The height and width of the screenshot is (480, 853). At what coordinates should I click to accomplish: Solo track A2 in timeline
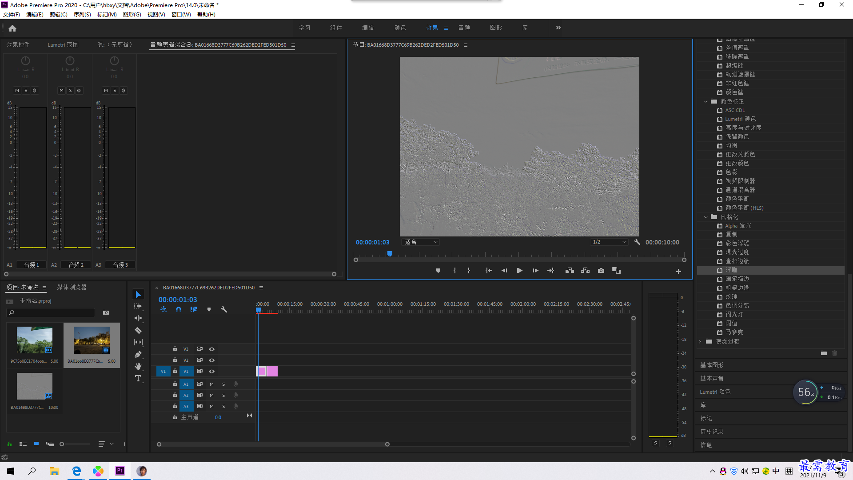pos(223,395)
